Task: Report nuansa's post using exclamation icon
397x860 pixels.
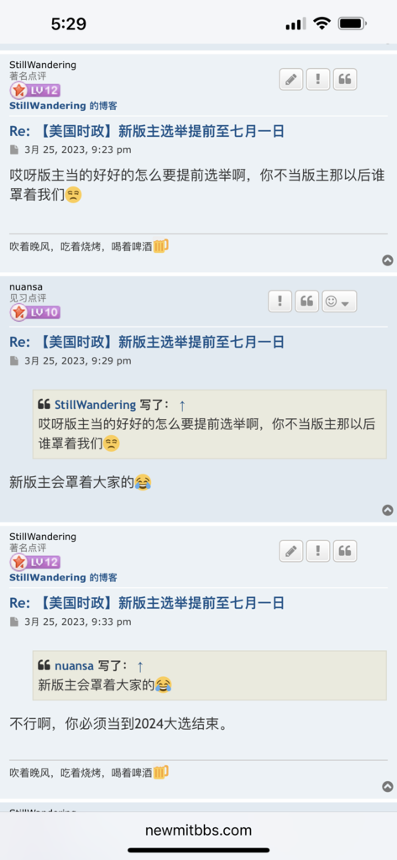Action: pyautogui.click(x=280, y=302)
